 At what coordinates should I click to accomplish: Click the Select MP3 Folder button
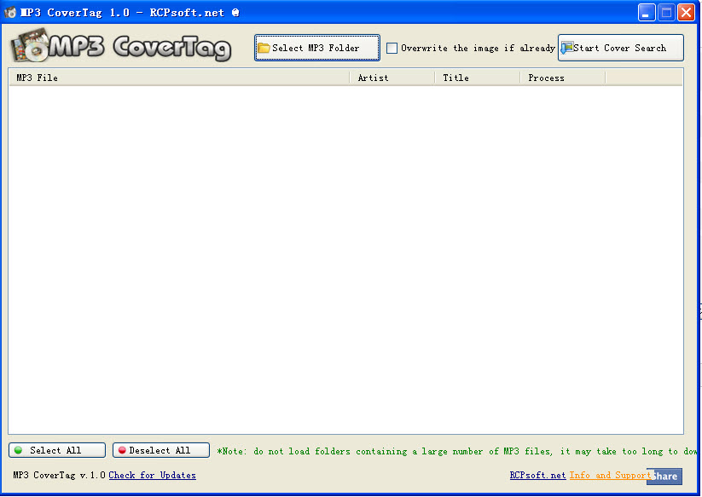pyautogui.click(x=317, y=48)
